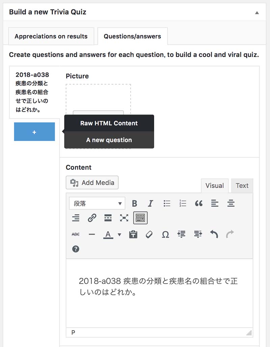This screenshot has height=347, width=270.
Task: Switch to the Appreciations on results tab
Action: click(51, 36)
